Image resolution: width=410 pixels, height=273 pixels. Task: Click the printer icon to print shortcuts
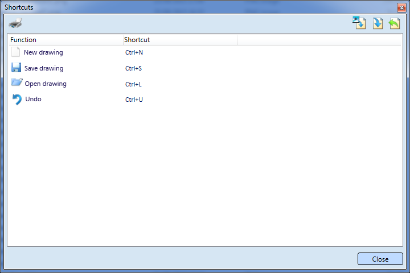15,23
